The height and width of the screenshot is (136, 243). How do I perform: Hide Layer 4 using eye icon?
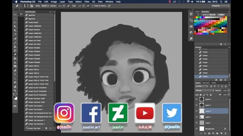pyautogui.click(x=197, y=111)
